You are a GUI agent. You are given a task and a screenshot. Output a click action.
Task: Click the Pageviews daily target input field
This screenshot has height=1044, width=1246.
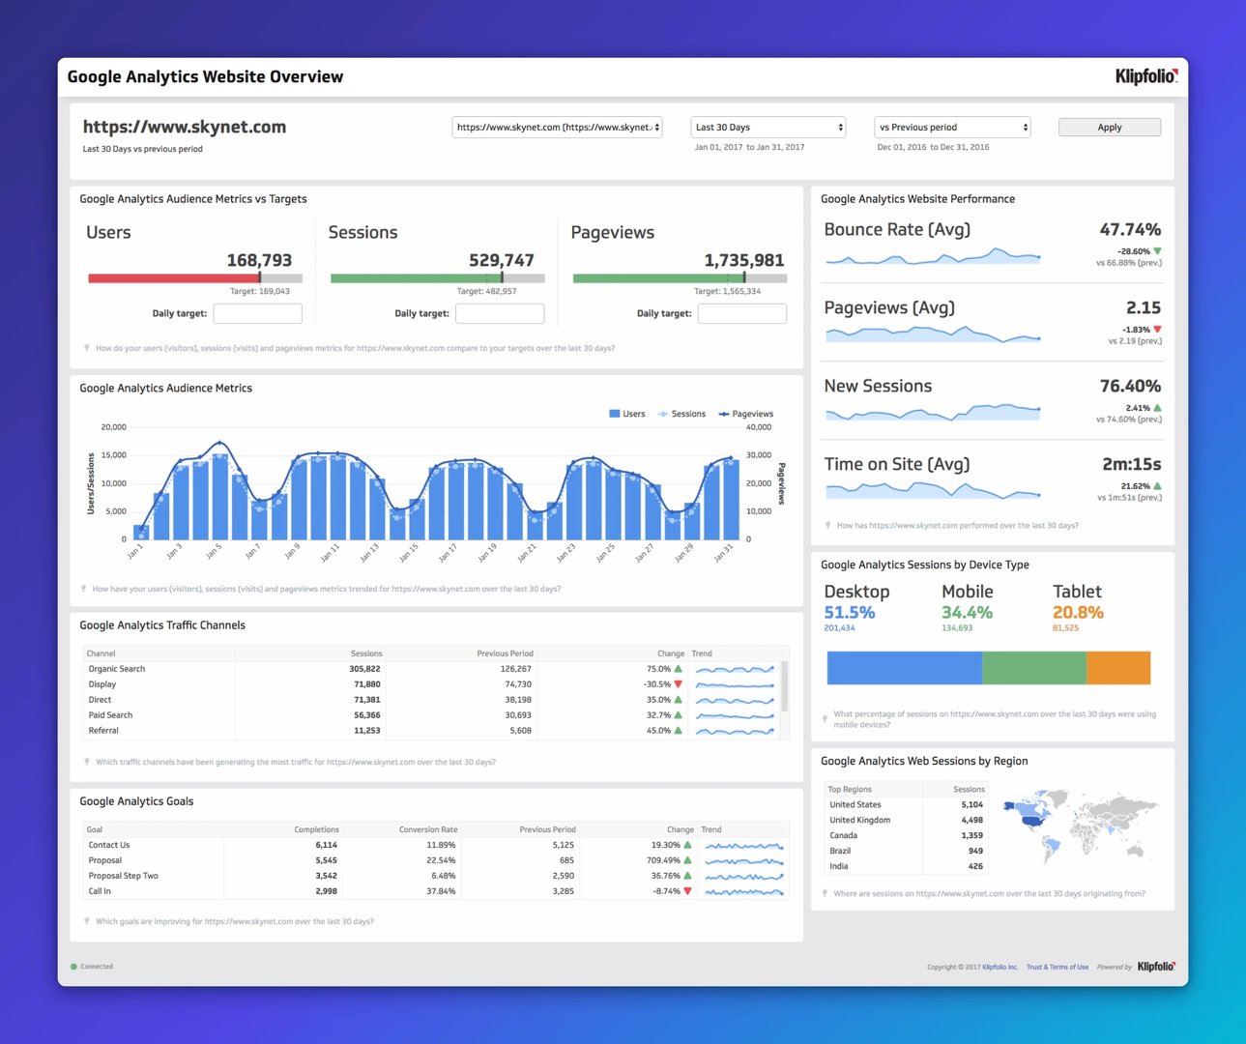point(742,313)
